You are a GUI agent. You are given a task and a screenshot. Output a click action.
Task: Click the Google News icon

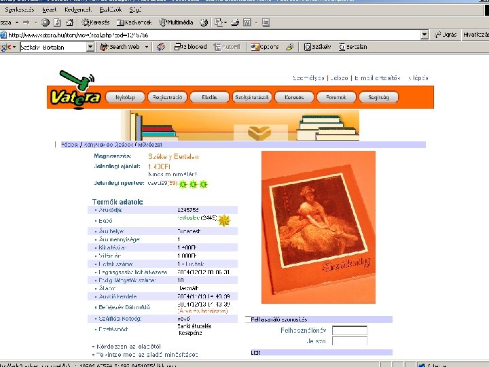(161, 47)
